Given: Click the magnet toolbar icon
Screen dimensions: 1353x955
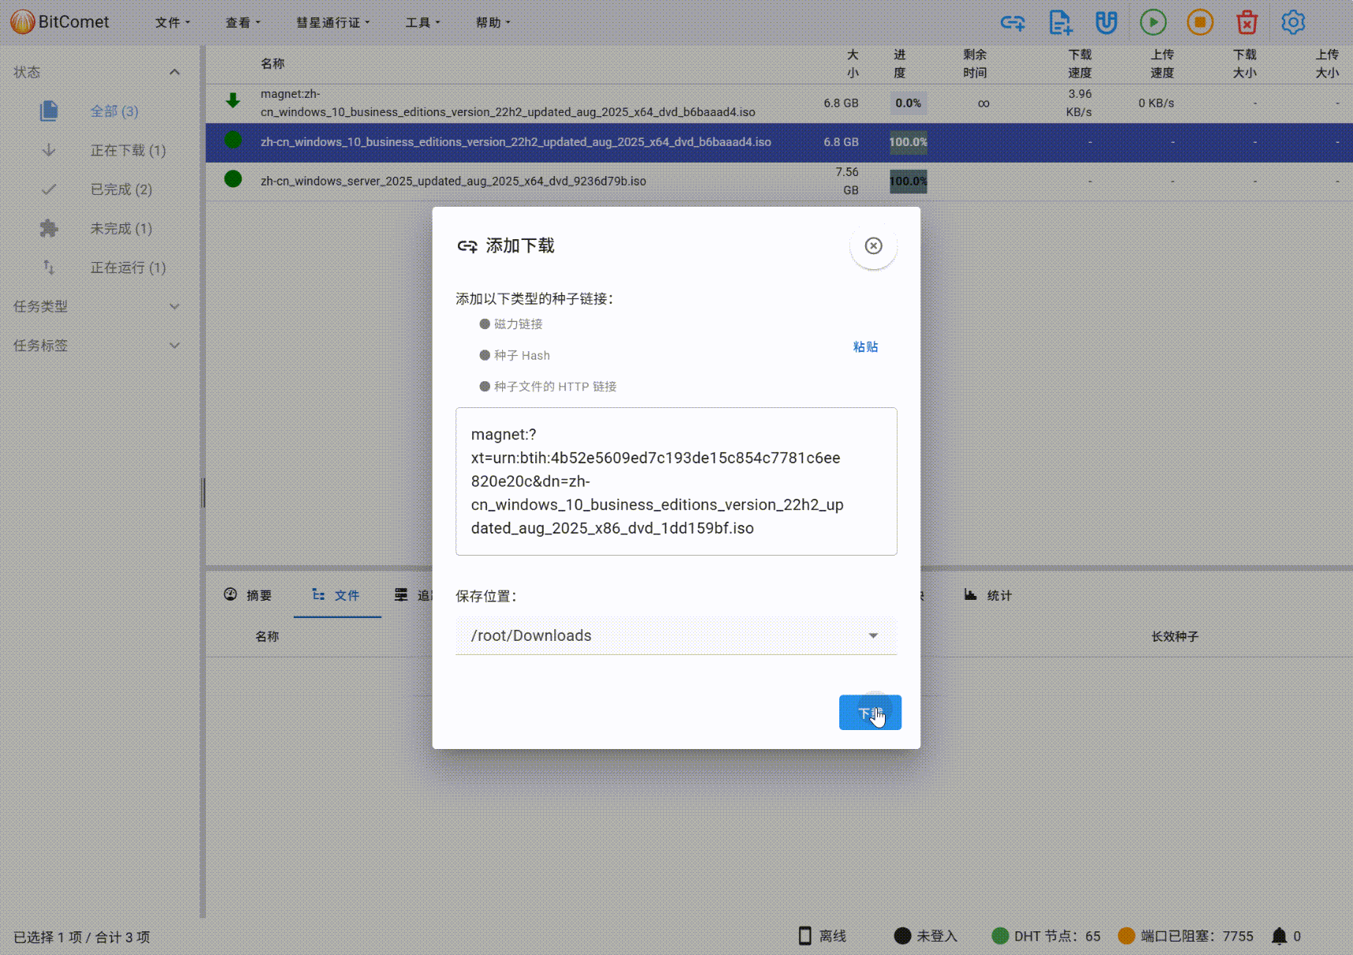Looking at the screenshot, I should click(x=1106, y=22).
